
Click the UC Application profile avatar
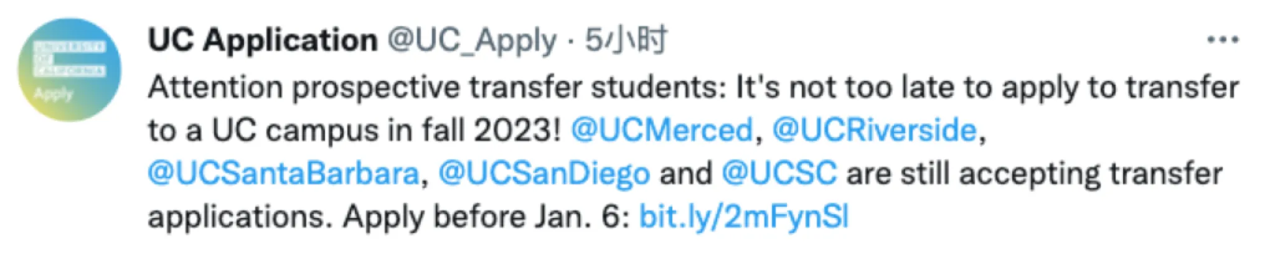[x=69, y=69]
